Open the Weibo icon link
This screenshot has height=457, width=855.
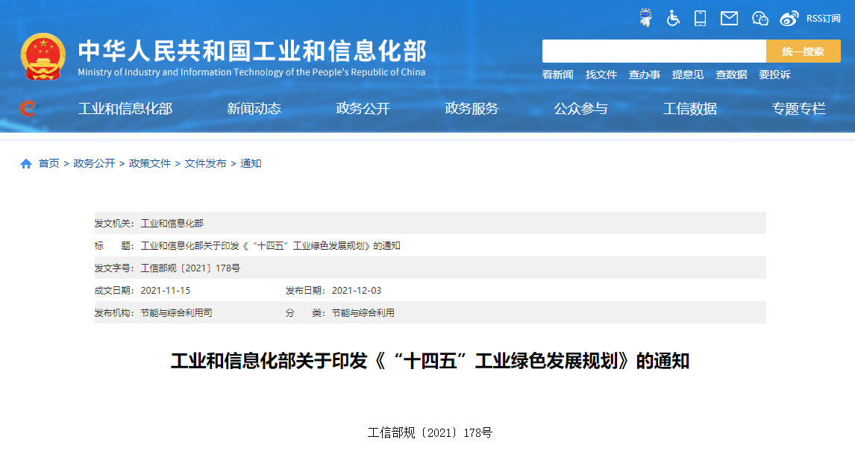789,18
